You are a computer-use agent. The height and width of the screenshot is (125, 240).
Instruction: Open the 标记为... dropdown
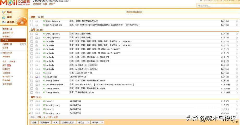click(83, 122)
